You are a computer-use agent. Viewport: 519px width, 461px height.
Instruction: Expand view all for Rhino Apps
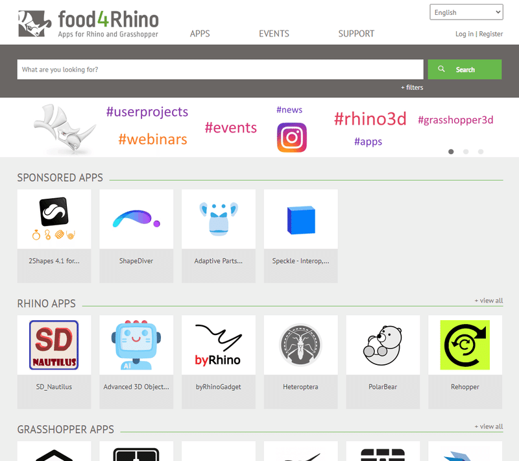tap(489, 301)
